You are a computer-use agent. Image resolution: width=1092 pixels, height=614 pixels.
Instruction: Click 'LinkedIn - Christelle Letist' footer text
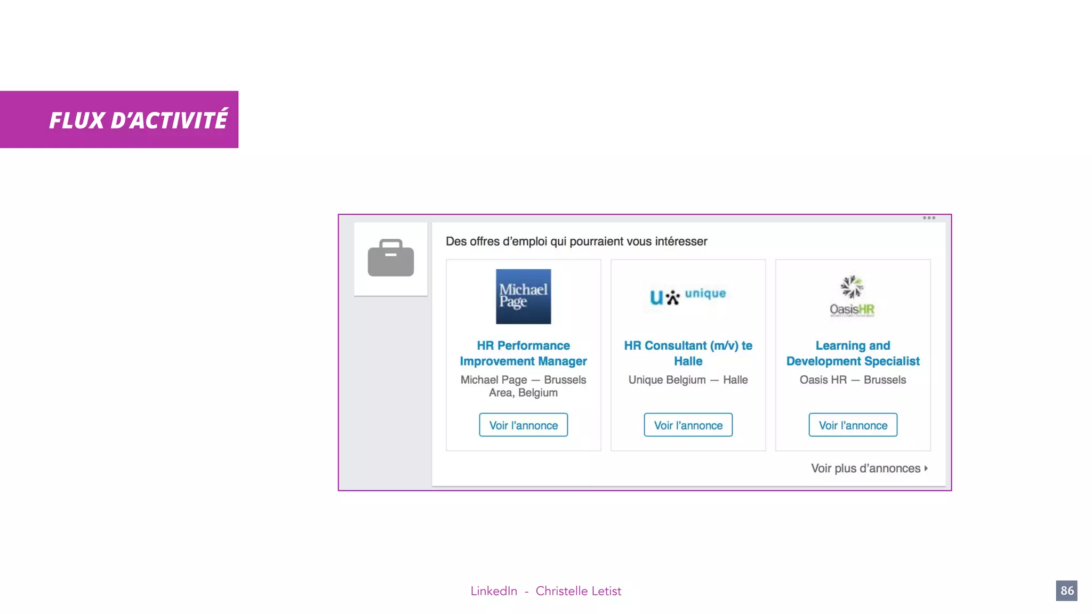[545, 591]
